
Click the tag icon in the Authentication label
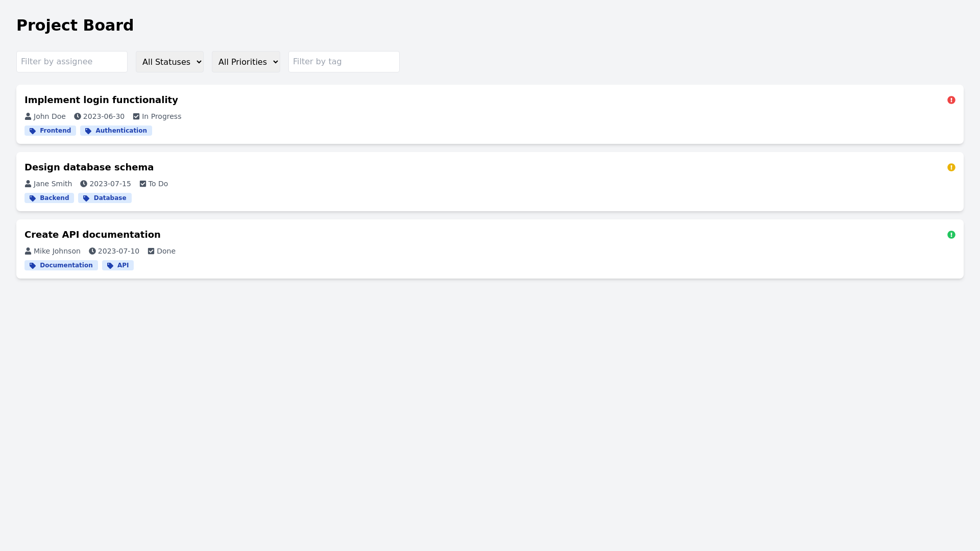[88, 131]
